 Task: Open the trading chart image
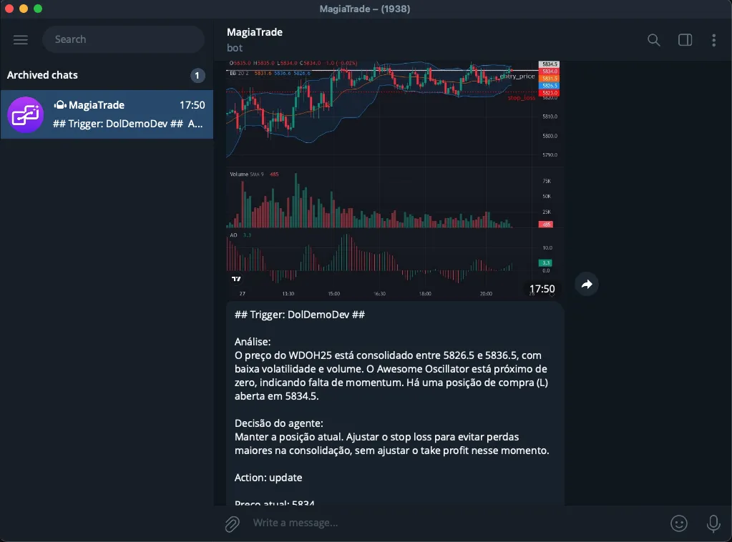click(395, 179)
